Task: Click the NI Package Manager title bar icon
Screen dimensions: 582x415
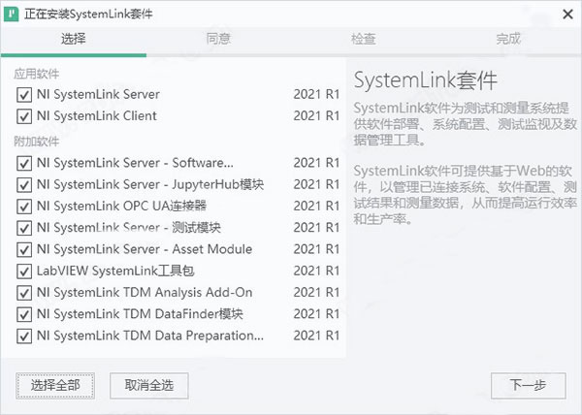Action: click(x=11, y=15)
